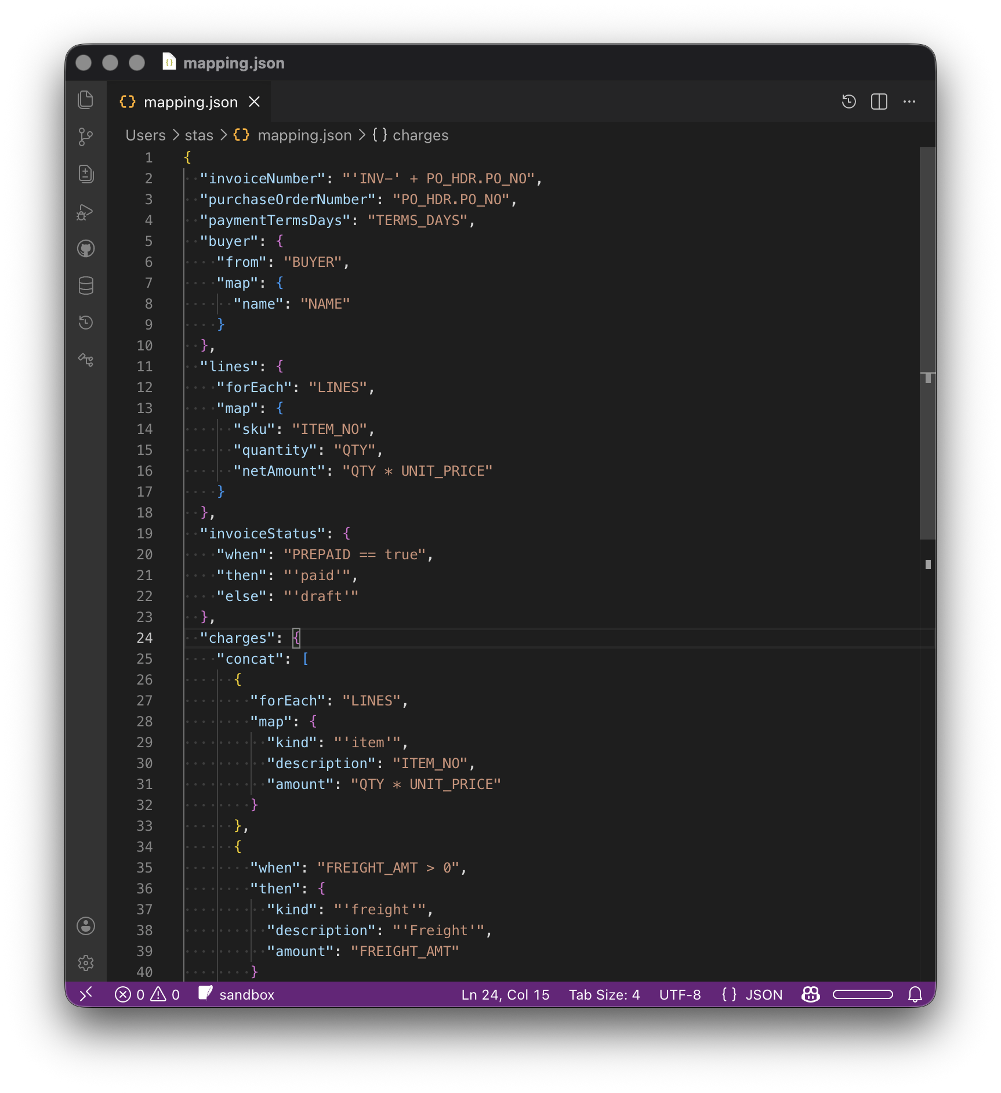Open remote window from status bar
Screen dimensions: 1001x1093
click(x=86, y=994)
